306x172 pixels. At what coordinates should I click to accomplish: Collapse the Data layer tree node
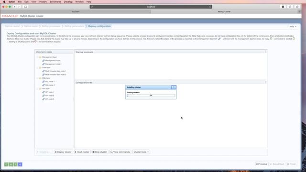[37, 68]
